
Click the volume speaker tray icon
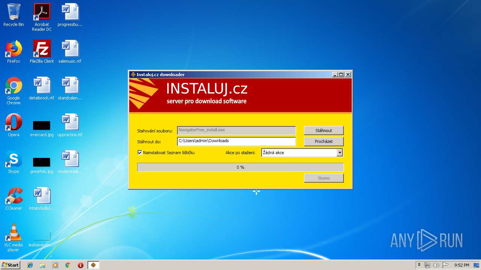(x=436, y=265)
